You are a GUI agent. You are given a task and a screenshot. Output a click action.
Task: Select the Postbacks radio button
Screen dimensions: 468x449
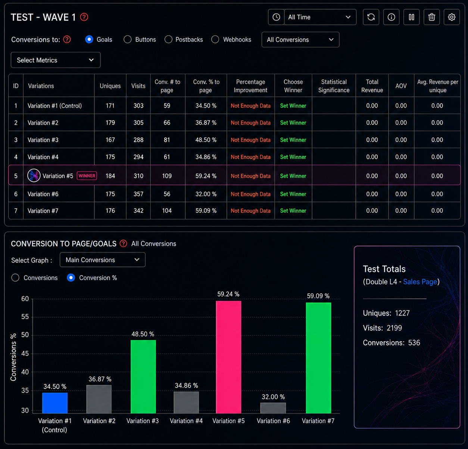click(168, 39)
